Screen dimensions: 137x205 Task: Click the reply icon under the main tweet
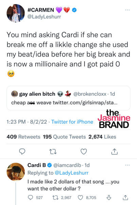pos(22,151)
